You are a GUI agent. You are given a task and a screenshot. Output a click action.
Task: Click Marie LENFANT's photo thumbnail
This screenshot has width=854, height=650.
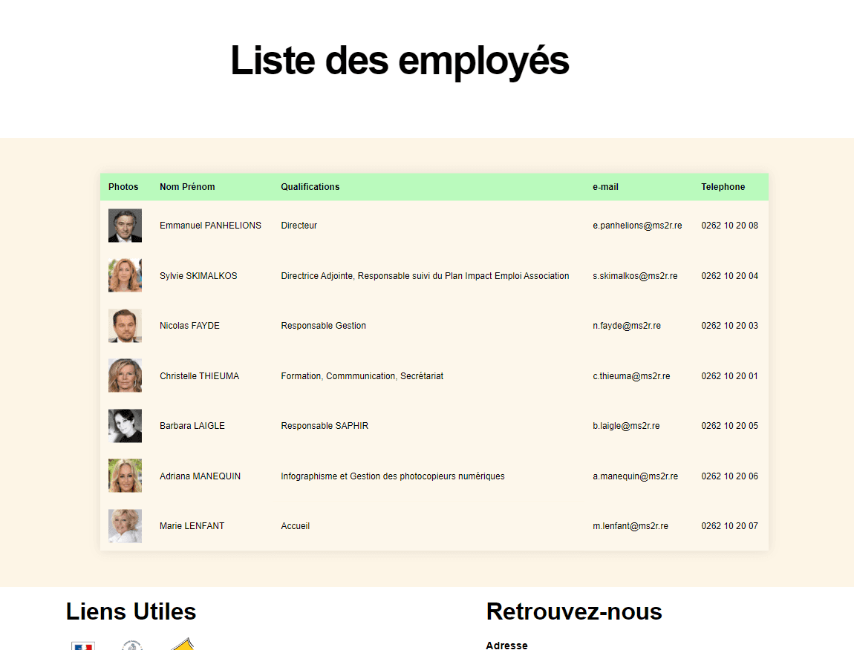point(125,526)
